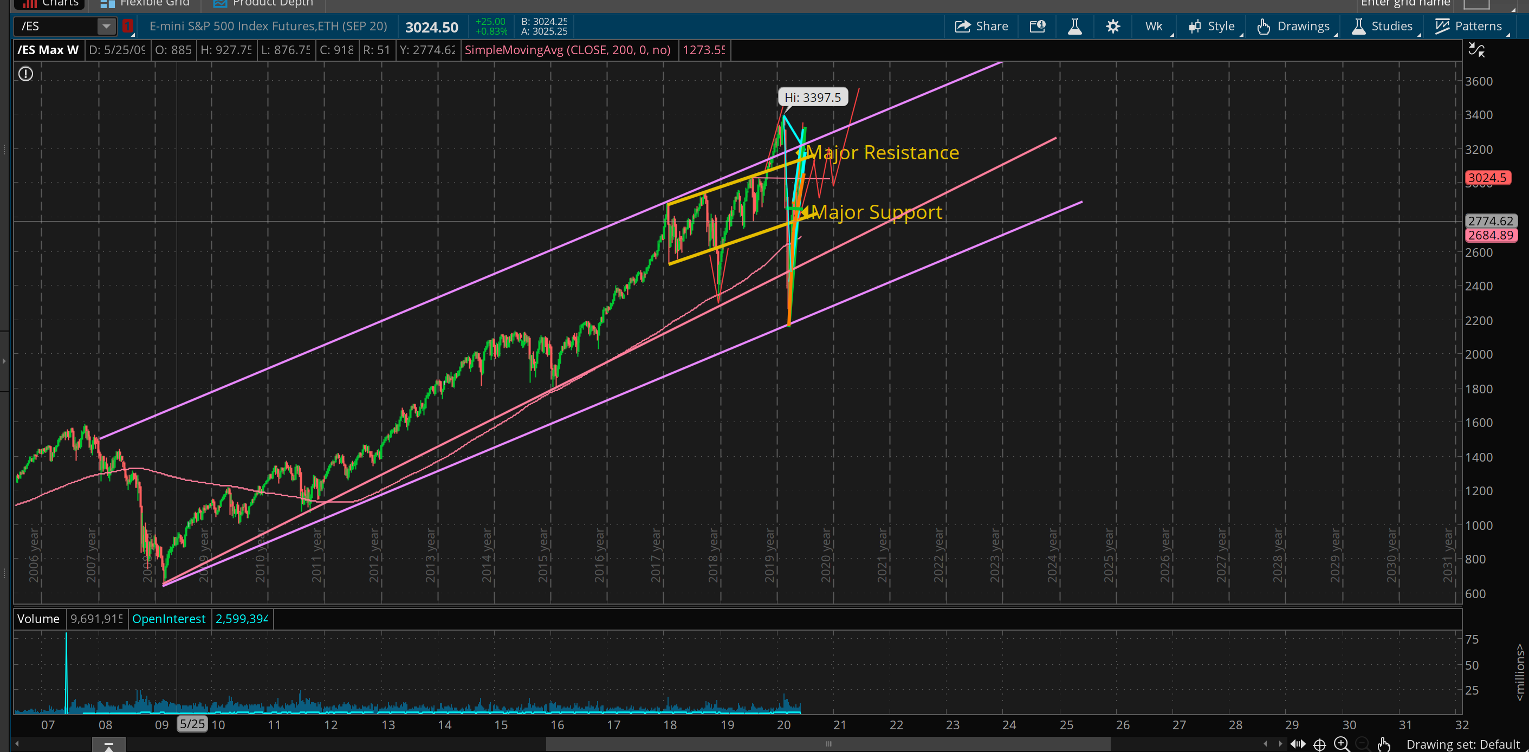This screenshot has height=752, width=1529.
Task: Click the Enter grid name field
Action: coord(1405,4)
